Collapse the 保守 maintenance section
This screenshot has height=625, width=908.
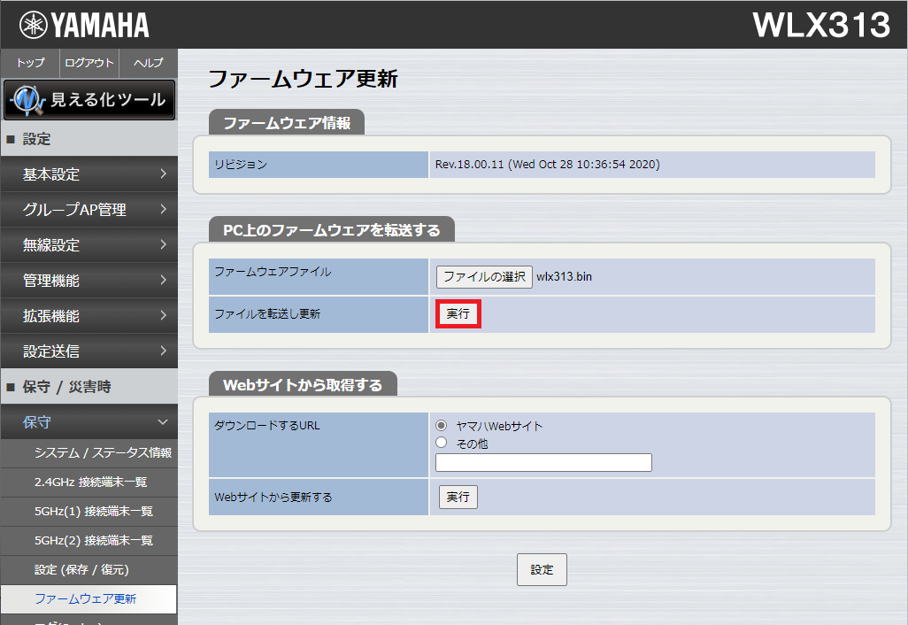point(88,421)
